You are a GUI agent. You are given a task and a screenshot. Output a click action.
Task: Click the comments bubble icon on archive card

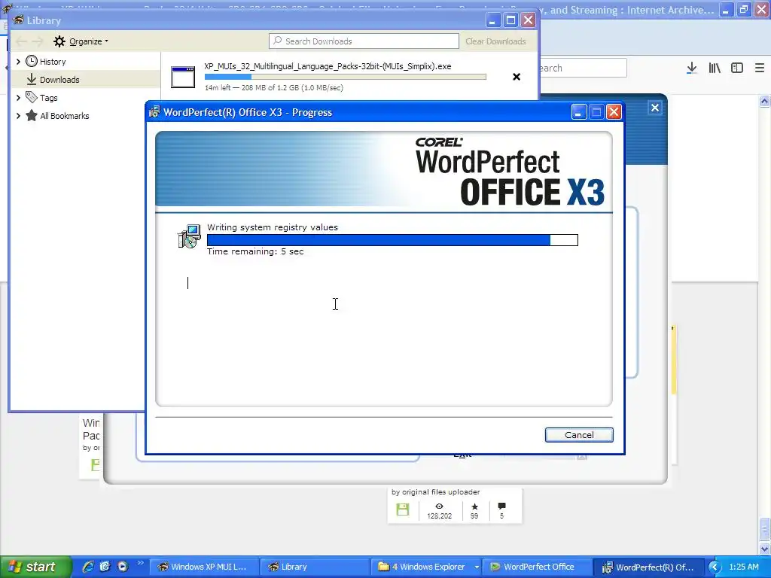501,507
